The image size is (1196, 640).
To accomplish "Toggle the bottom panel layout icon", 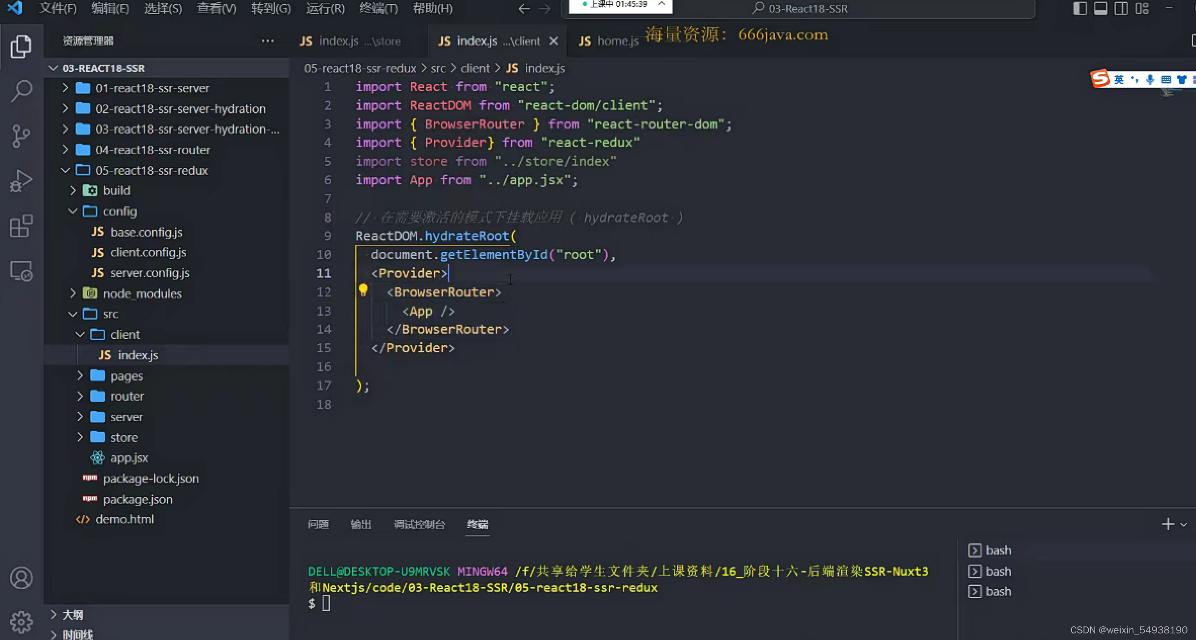I will click(x=1100, y=9).
